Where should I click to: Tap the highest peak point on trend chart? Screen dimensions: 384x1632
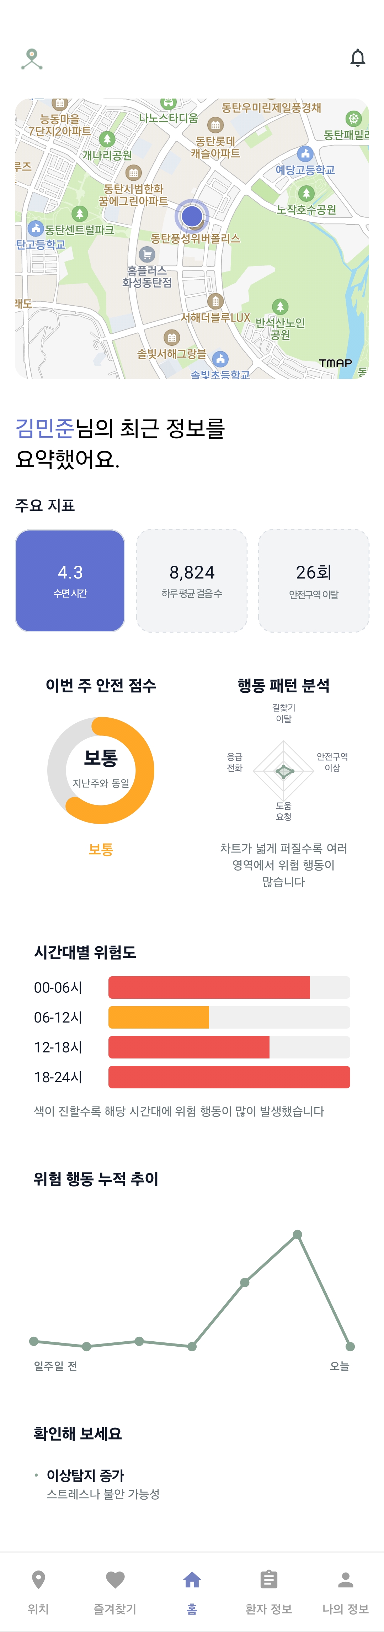pyautogui.click(x=297, y=1234)
